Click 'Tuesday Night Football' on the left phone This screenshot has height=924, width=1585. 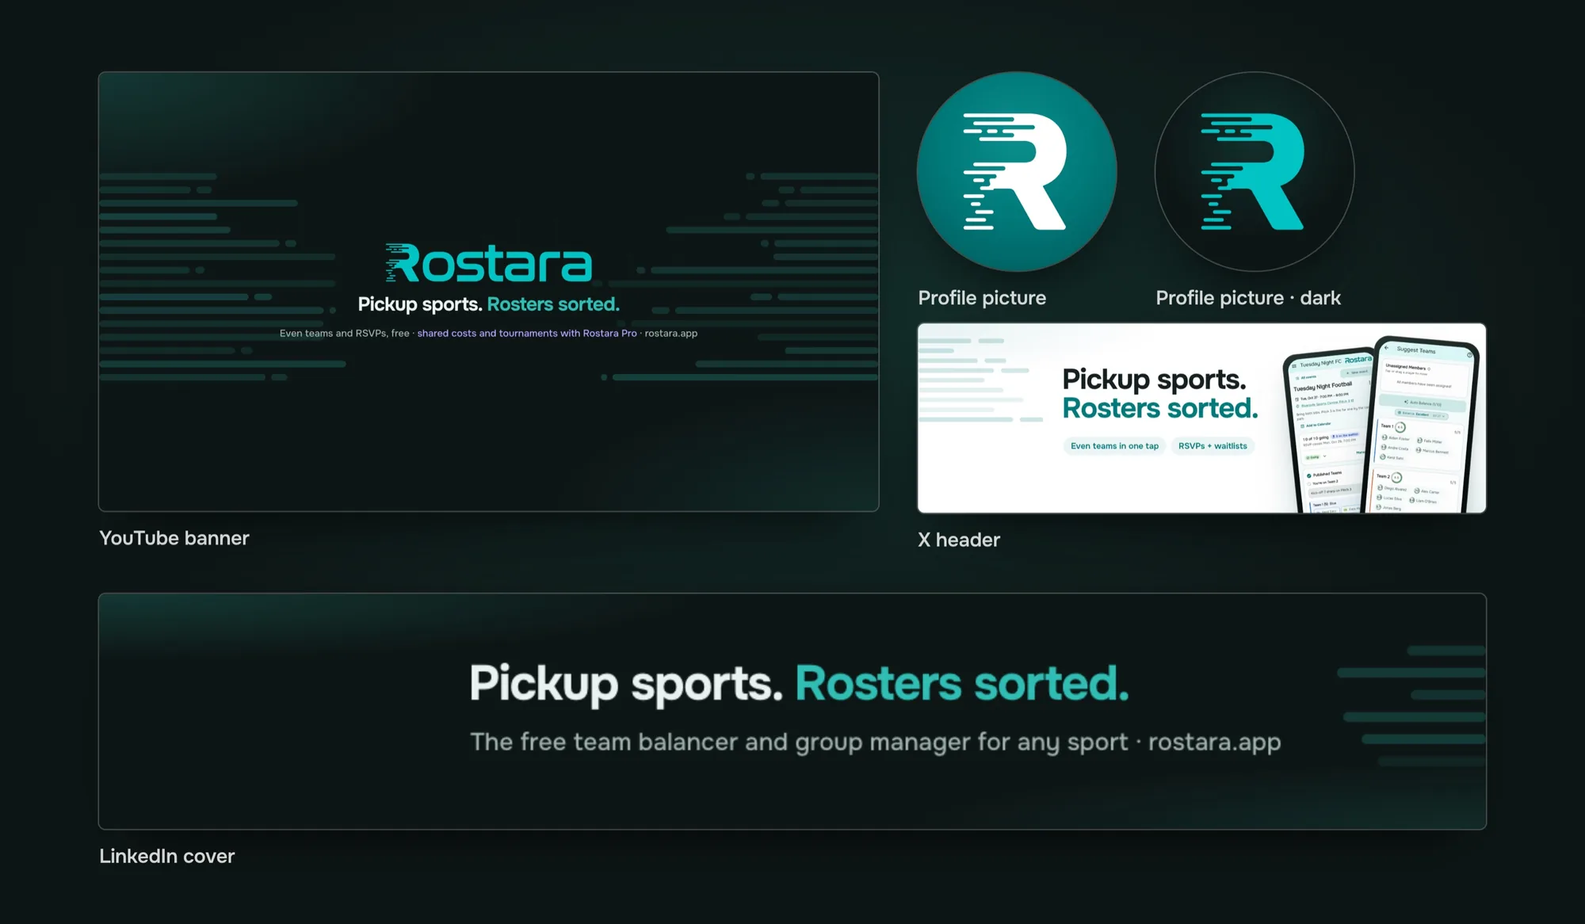click(1323, 387)
